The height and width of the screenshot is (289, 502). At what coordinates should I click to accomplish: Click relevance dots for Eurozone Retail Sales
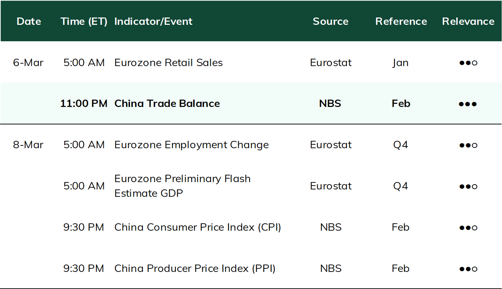point(468,63)
